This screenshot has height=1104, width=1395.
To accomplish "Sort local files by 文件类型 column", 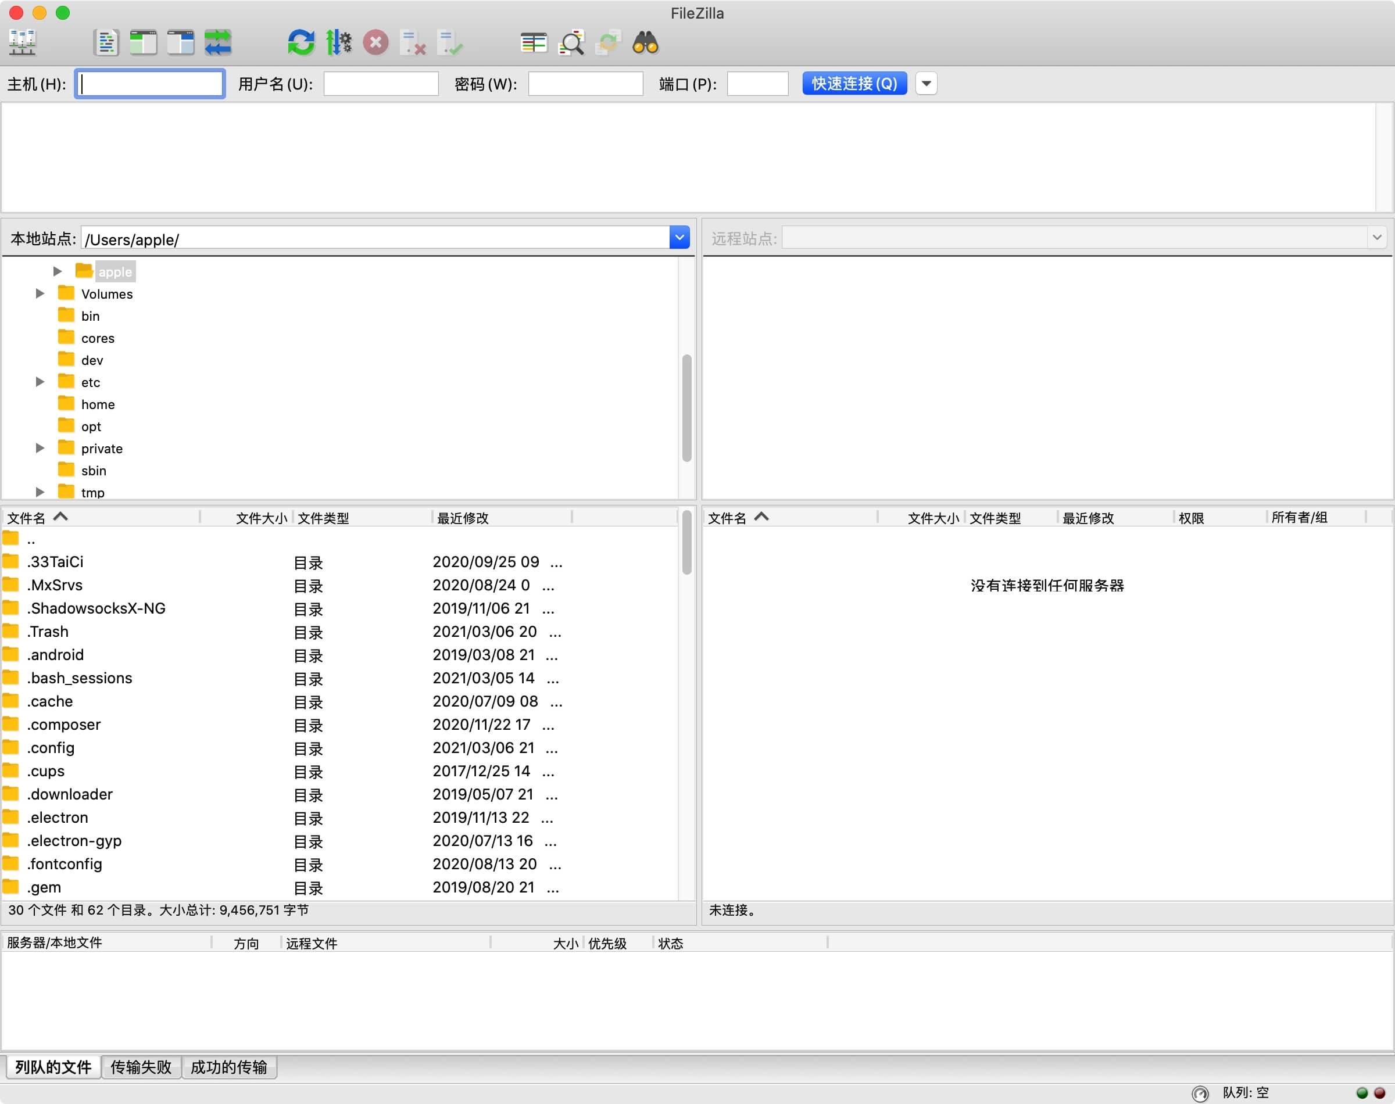I will click(363, 518).
